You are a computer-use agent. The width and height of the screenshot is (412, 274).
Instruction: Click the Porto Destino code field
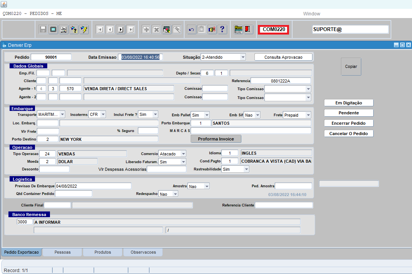(48, 139)
